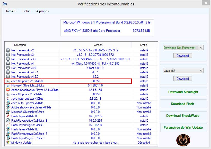Click the Windows Update shield icon
211x149 pixels.
coord(8,142)
